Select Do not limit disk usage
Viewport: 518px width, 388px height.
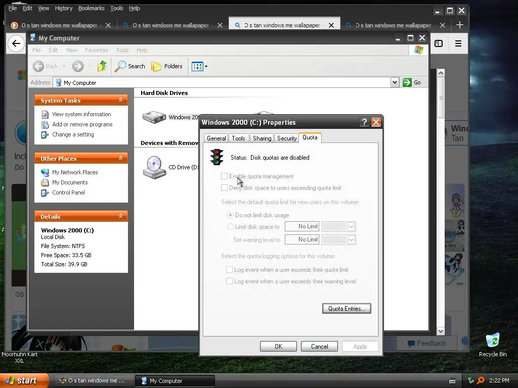(230, 215)
